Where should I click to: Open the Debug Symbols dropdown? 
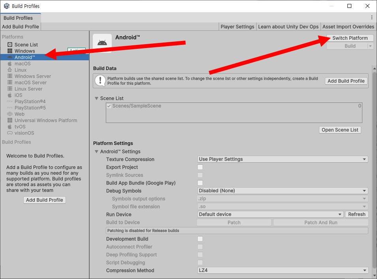[283, 191]
